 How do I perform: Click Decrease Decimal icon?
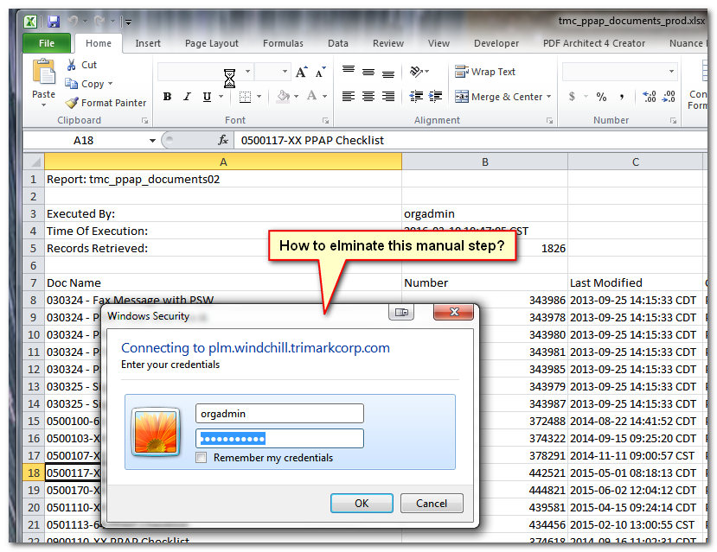point(669,97)
